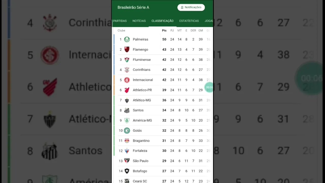This screenshot has height=183, width=325.
Task: Click the Atlético-MG club crest icon
Action: 127,100
